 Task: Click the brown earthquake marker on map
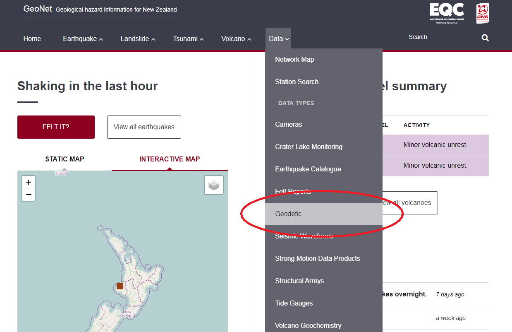[x=120, y=286]
